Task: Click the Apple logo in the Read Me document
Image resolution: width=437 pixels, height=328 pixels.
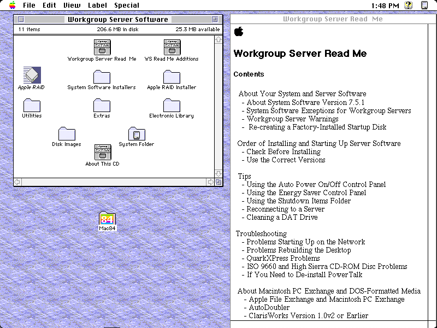Action: 239,31
